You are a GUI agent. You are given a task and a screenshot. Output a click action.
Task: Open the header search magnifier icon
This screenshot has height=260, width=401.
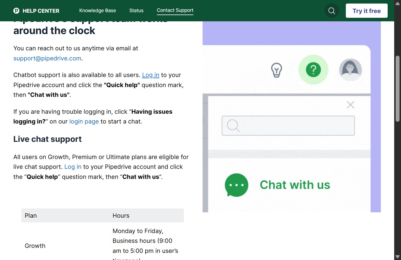[332, 11]
